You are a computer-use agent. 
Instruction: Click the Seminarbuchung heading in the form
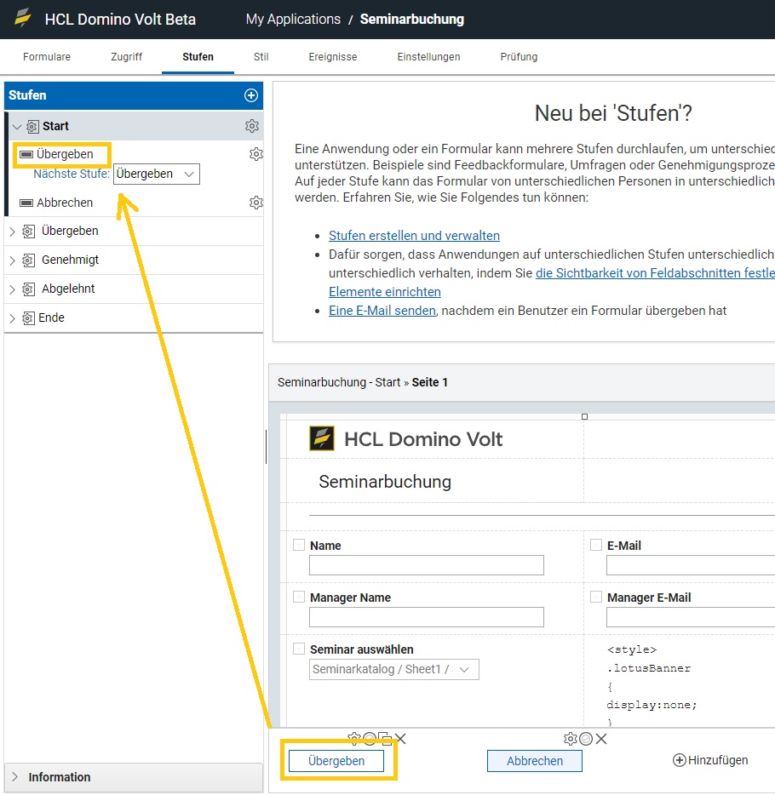coord(385,482)
